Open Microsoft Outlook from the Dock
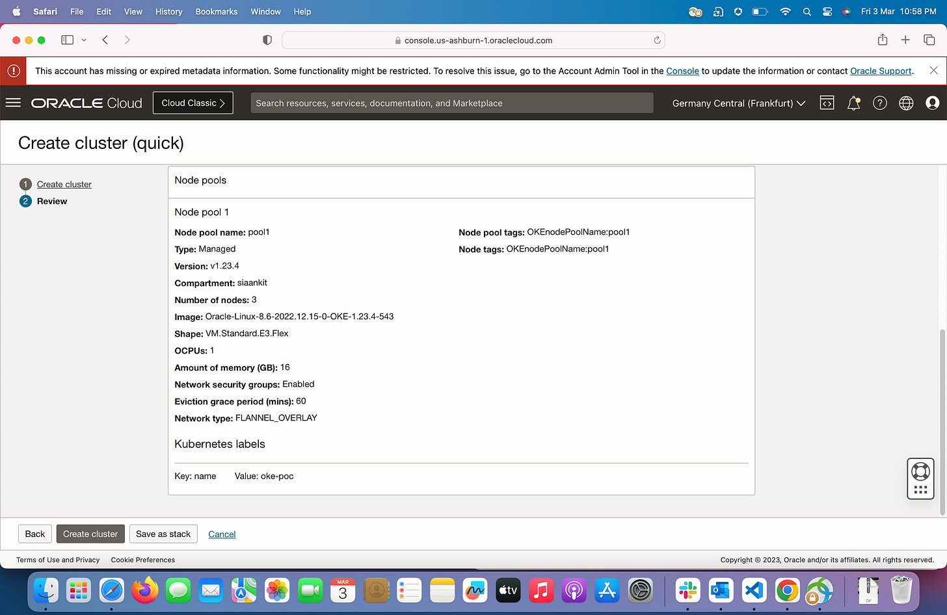The image size is (947, 615). [x=721, y=590]
